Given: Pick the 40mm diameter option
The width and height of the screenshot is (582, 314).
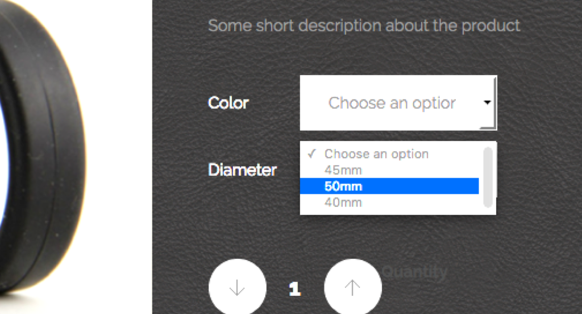Looking at the screenshot, I should point(343,202).
